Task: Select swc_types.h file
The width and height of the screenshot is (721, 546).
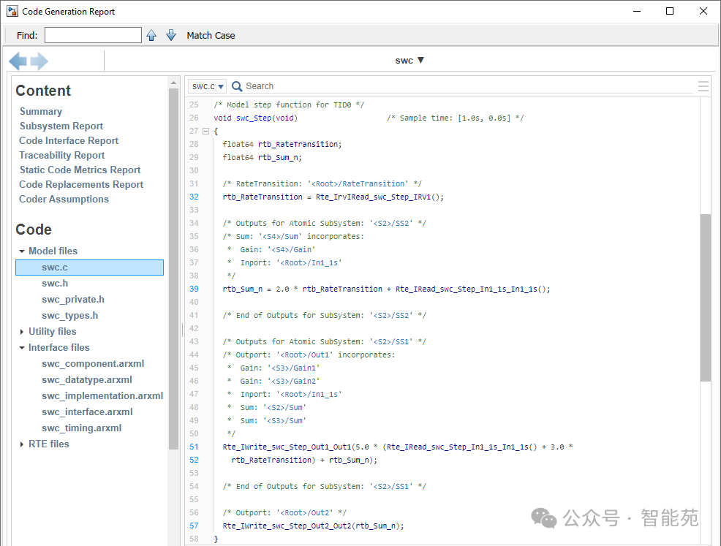Action: [x=69, y=316]
